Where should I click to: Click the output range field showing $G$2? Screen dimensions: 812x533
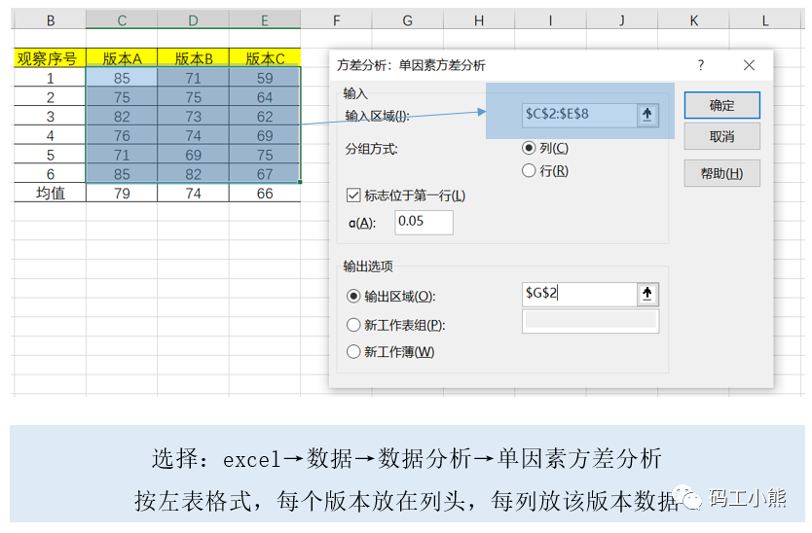pos(579,294)
